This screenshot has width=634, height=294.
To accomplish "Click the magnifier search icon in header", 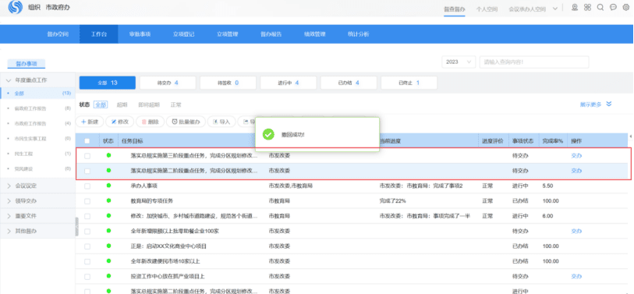I will [600, 7].
